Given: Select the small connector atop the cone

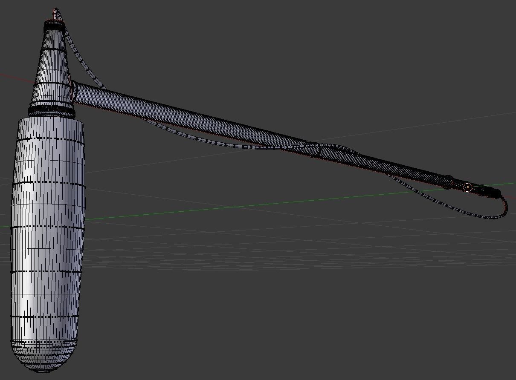Looking at the screenshot, I should tap(56, 14).
